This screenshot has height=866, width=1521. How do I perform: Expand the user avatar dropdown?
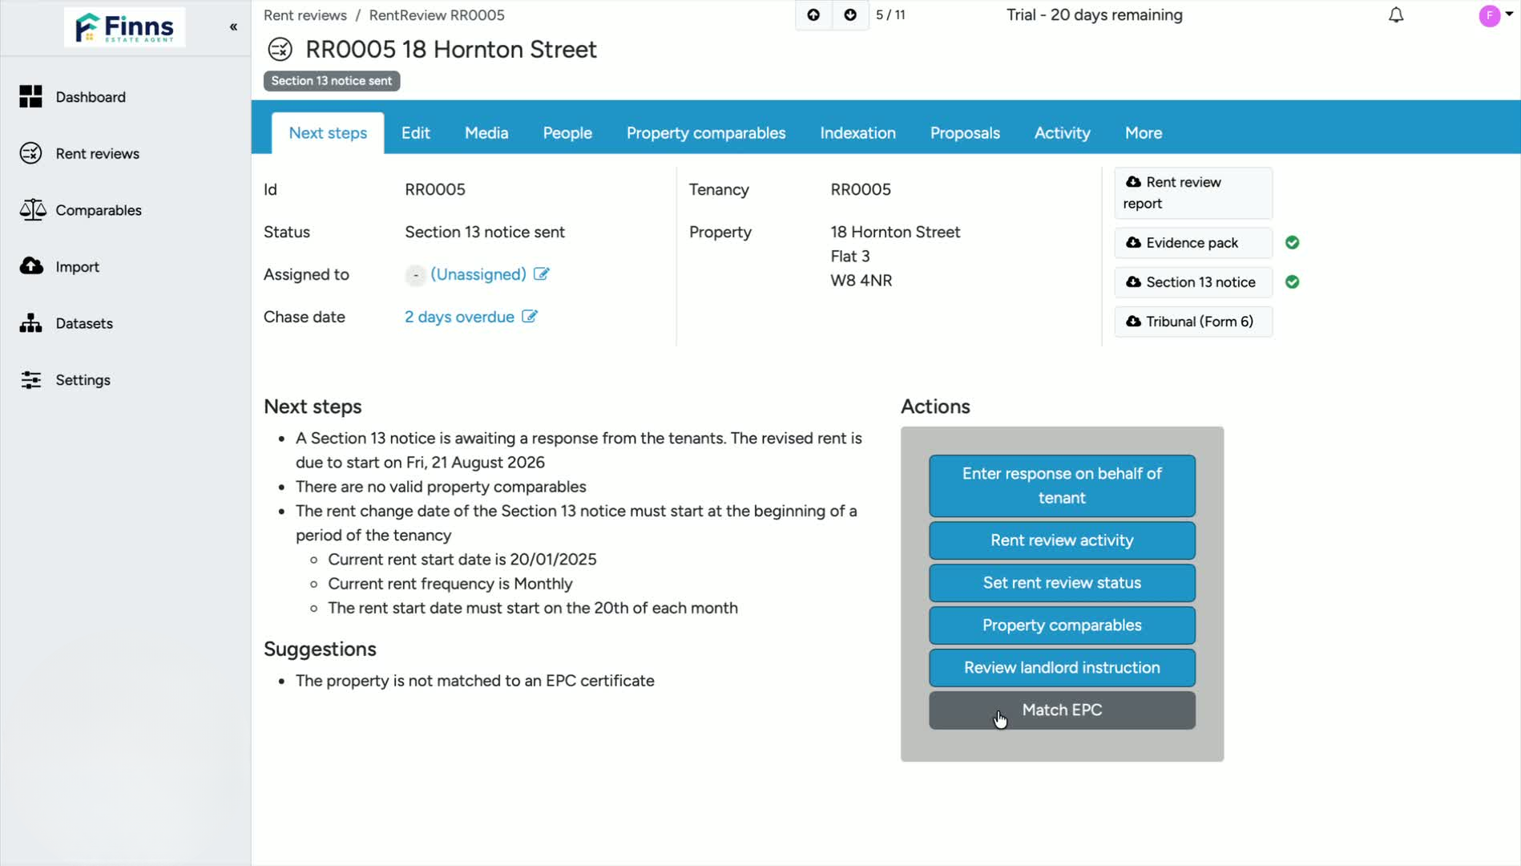(x=1495, y=15)
